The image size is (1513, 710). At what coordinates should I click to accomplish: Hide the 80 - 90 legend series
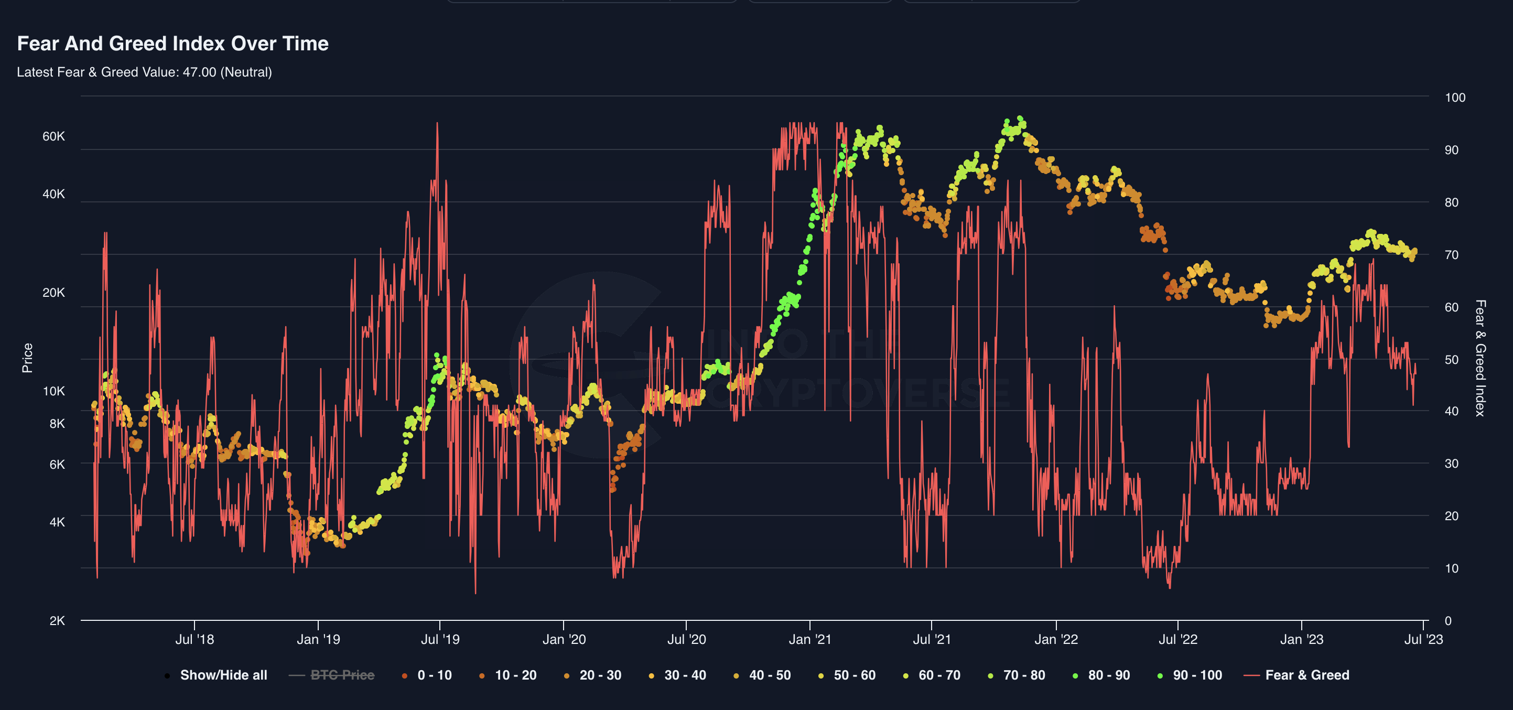[1108, 675]
